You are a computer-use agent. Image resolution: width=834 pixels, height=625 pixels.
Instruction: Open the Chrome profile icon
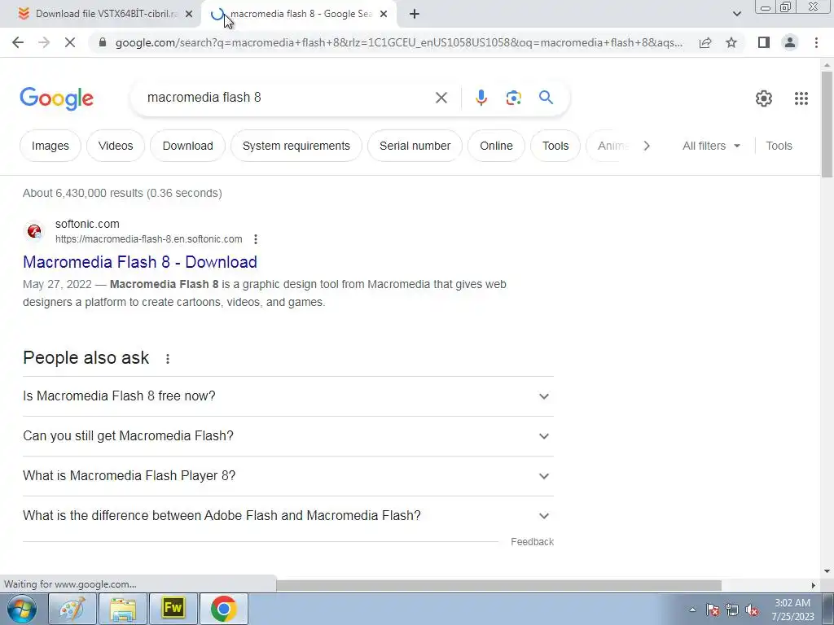[x=790, y=42]
